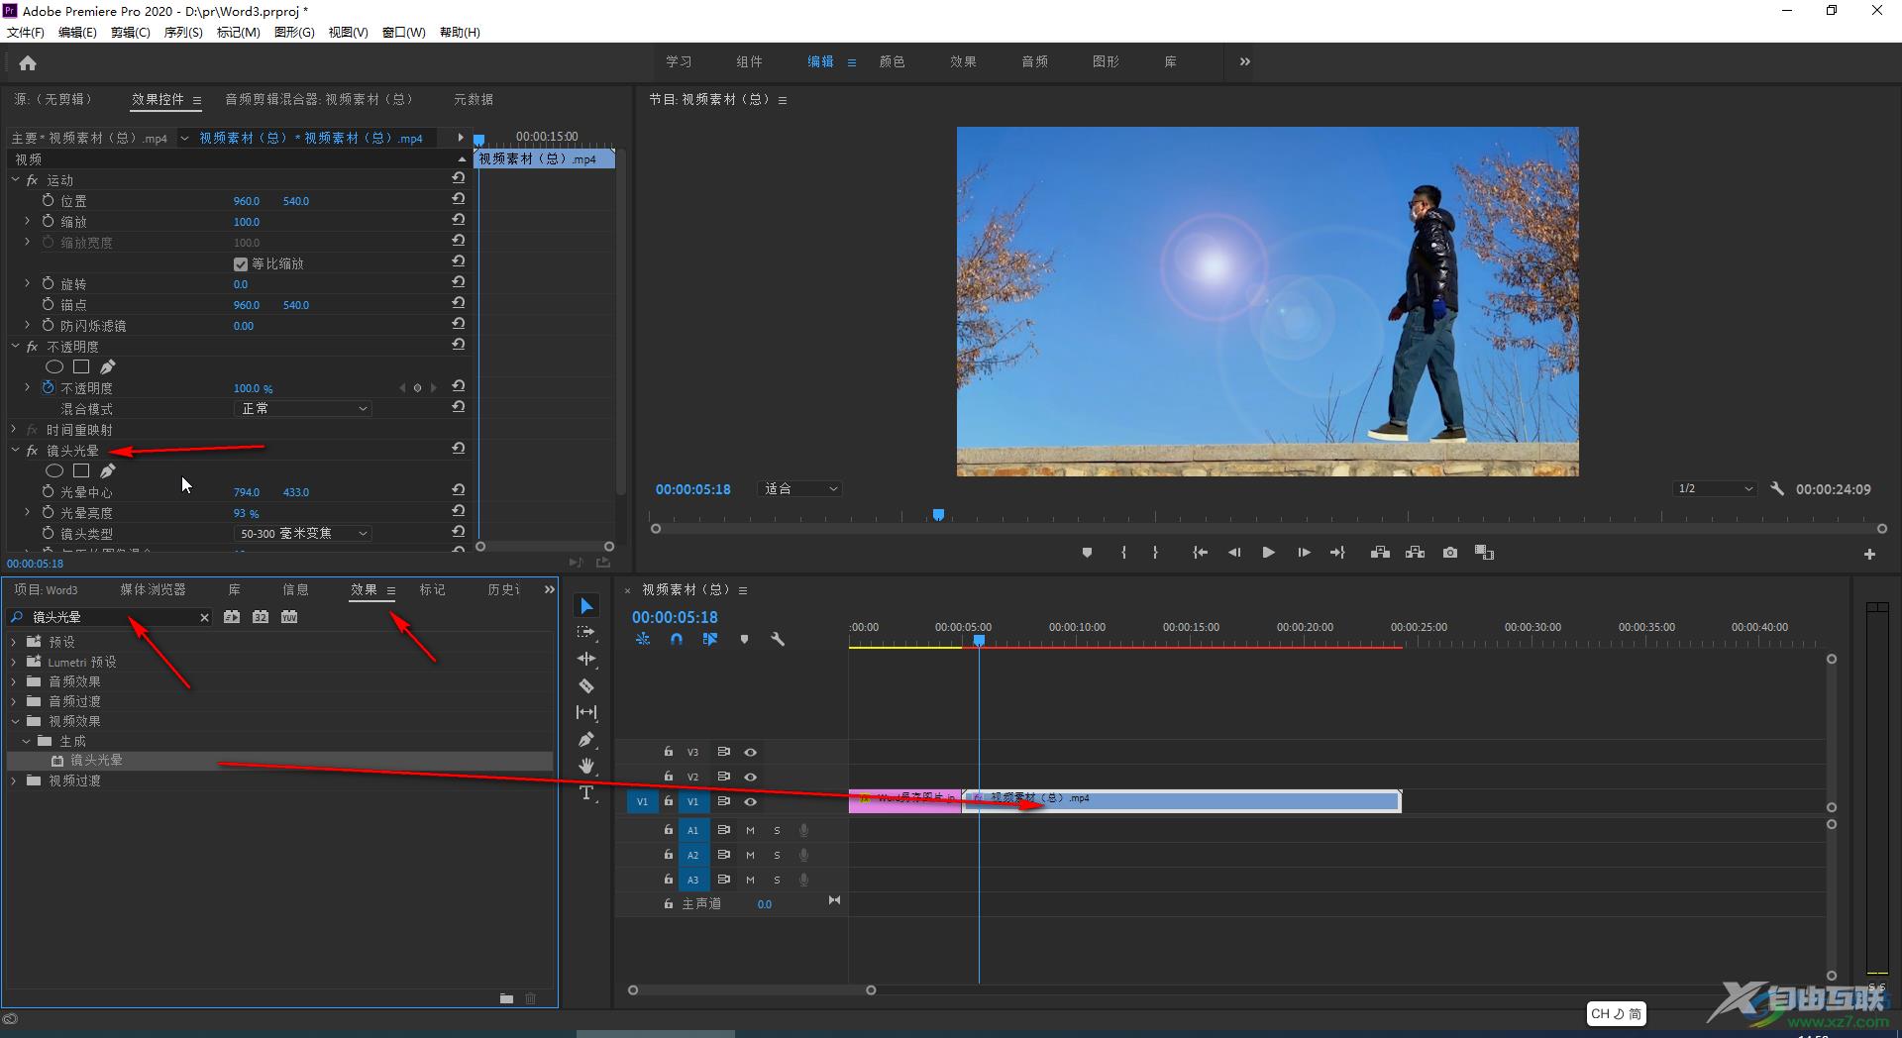Select the Pen tool in tools panel

tap(586, 739)
